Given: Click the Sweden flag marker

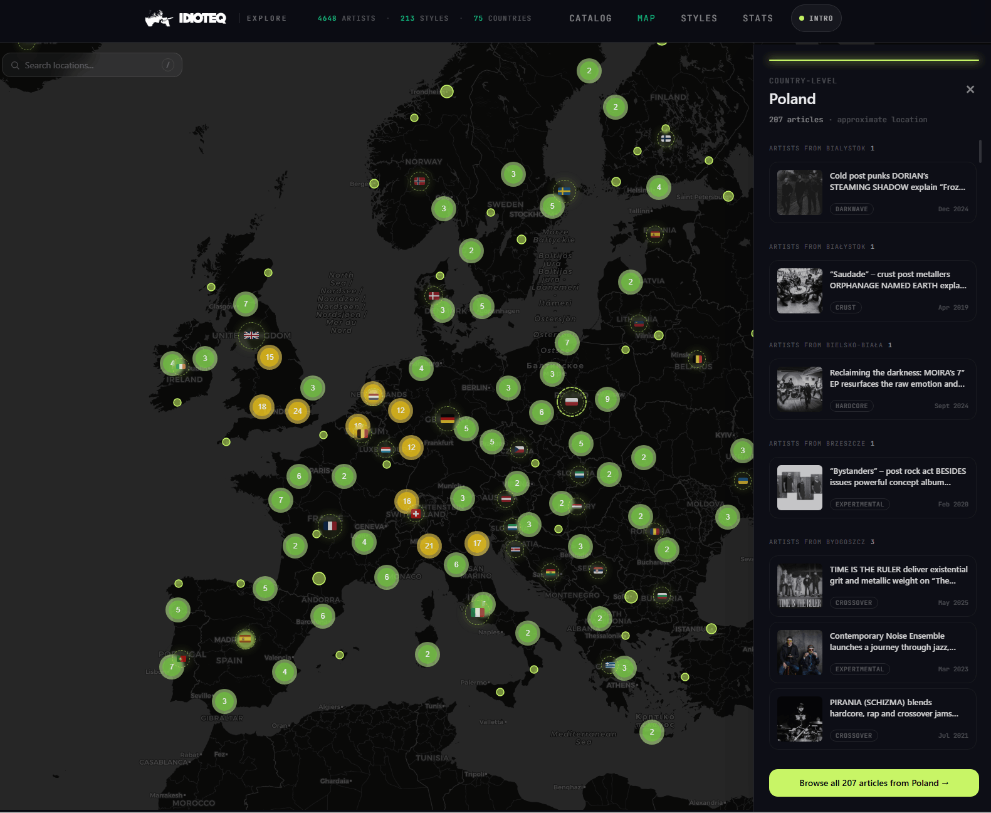Looking at the screenshot, I should pos(564,191).
